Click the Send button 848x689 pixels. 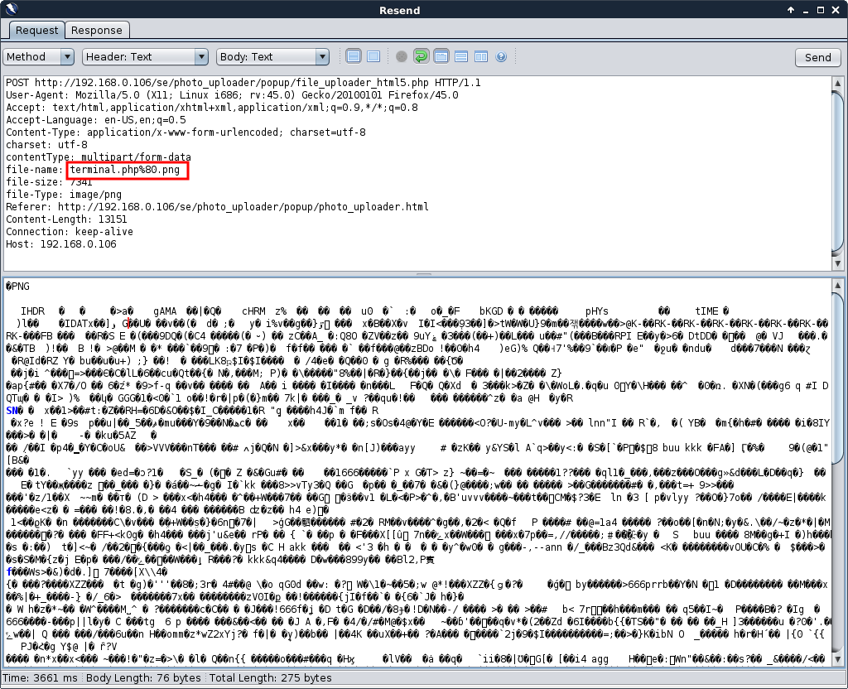click(817, 57)
